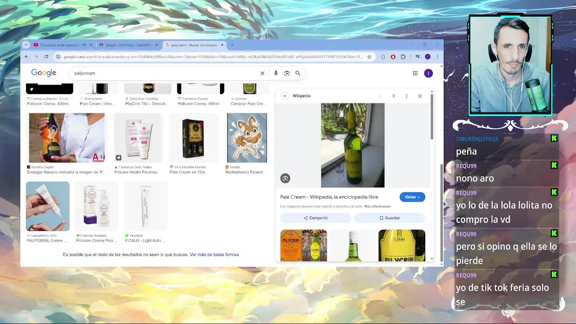
Task: Open the Chrome tab search dropdown arrow
Action: pos(26,45)
